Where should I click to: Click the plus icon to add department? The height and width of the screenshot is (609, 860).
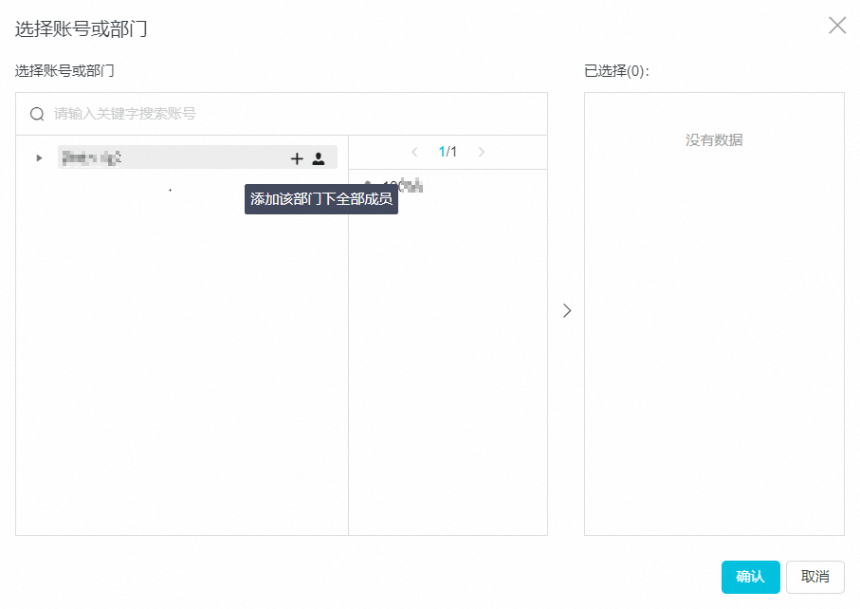click(297, 158)
